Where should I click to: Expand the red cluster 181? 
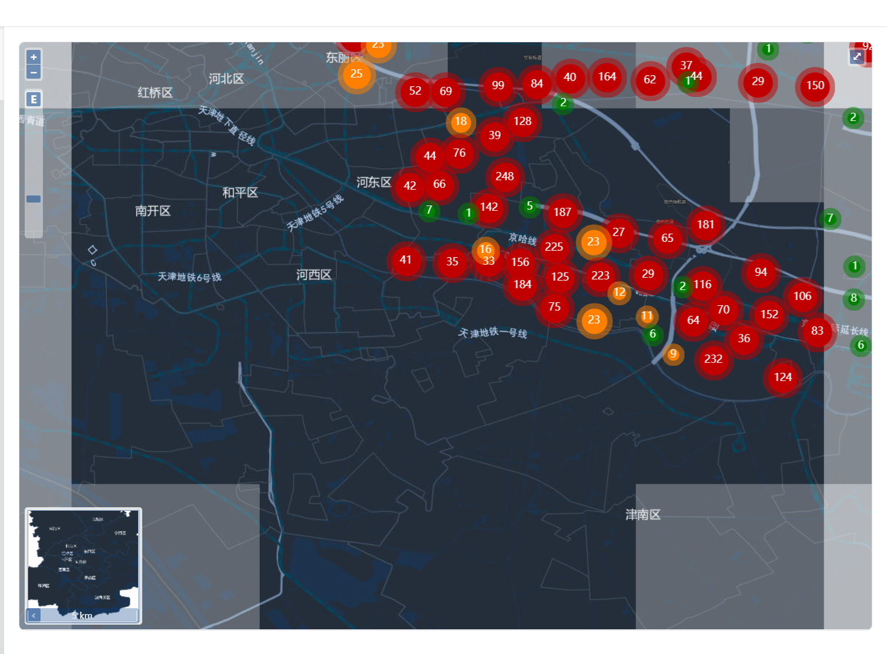[705, 224]
